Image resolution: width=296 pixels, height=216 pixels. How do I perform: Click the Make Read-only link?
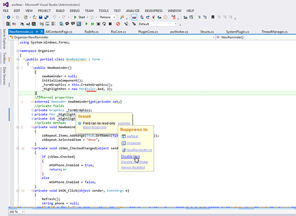pyautogui.click(x=95, y=127)
